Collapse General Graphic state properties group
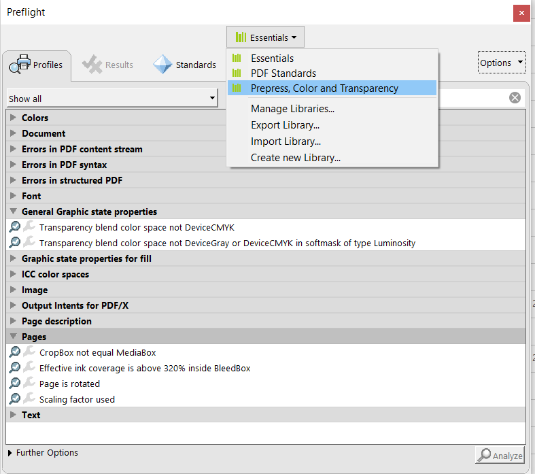Viewport: 535px width, 474px height. pos(13,211)
